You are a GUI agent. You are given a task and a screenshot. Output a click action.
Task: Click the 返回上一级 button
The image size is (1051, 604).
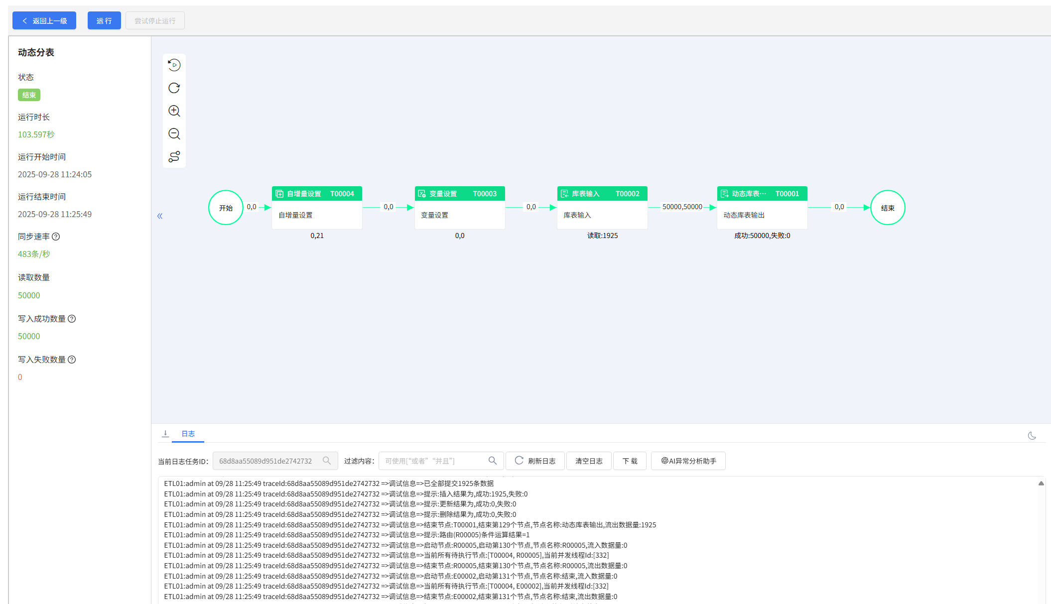click(44, 21)
